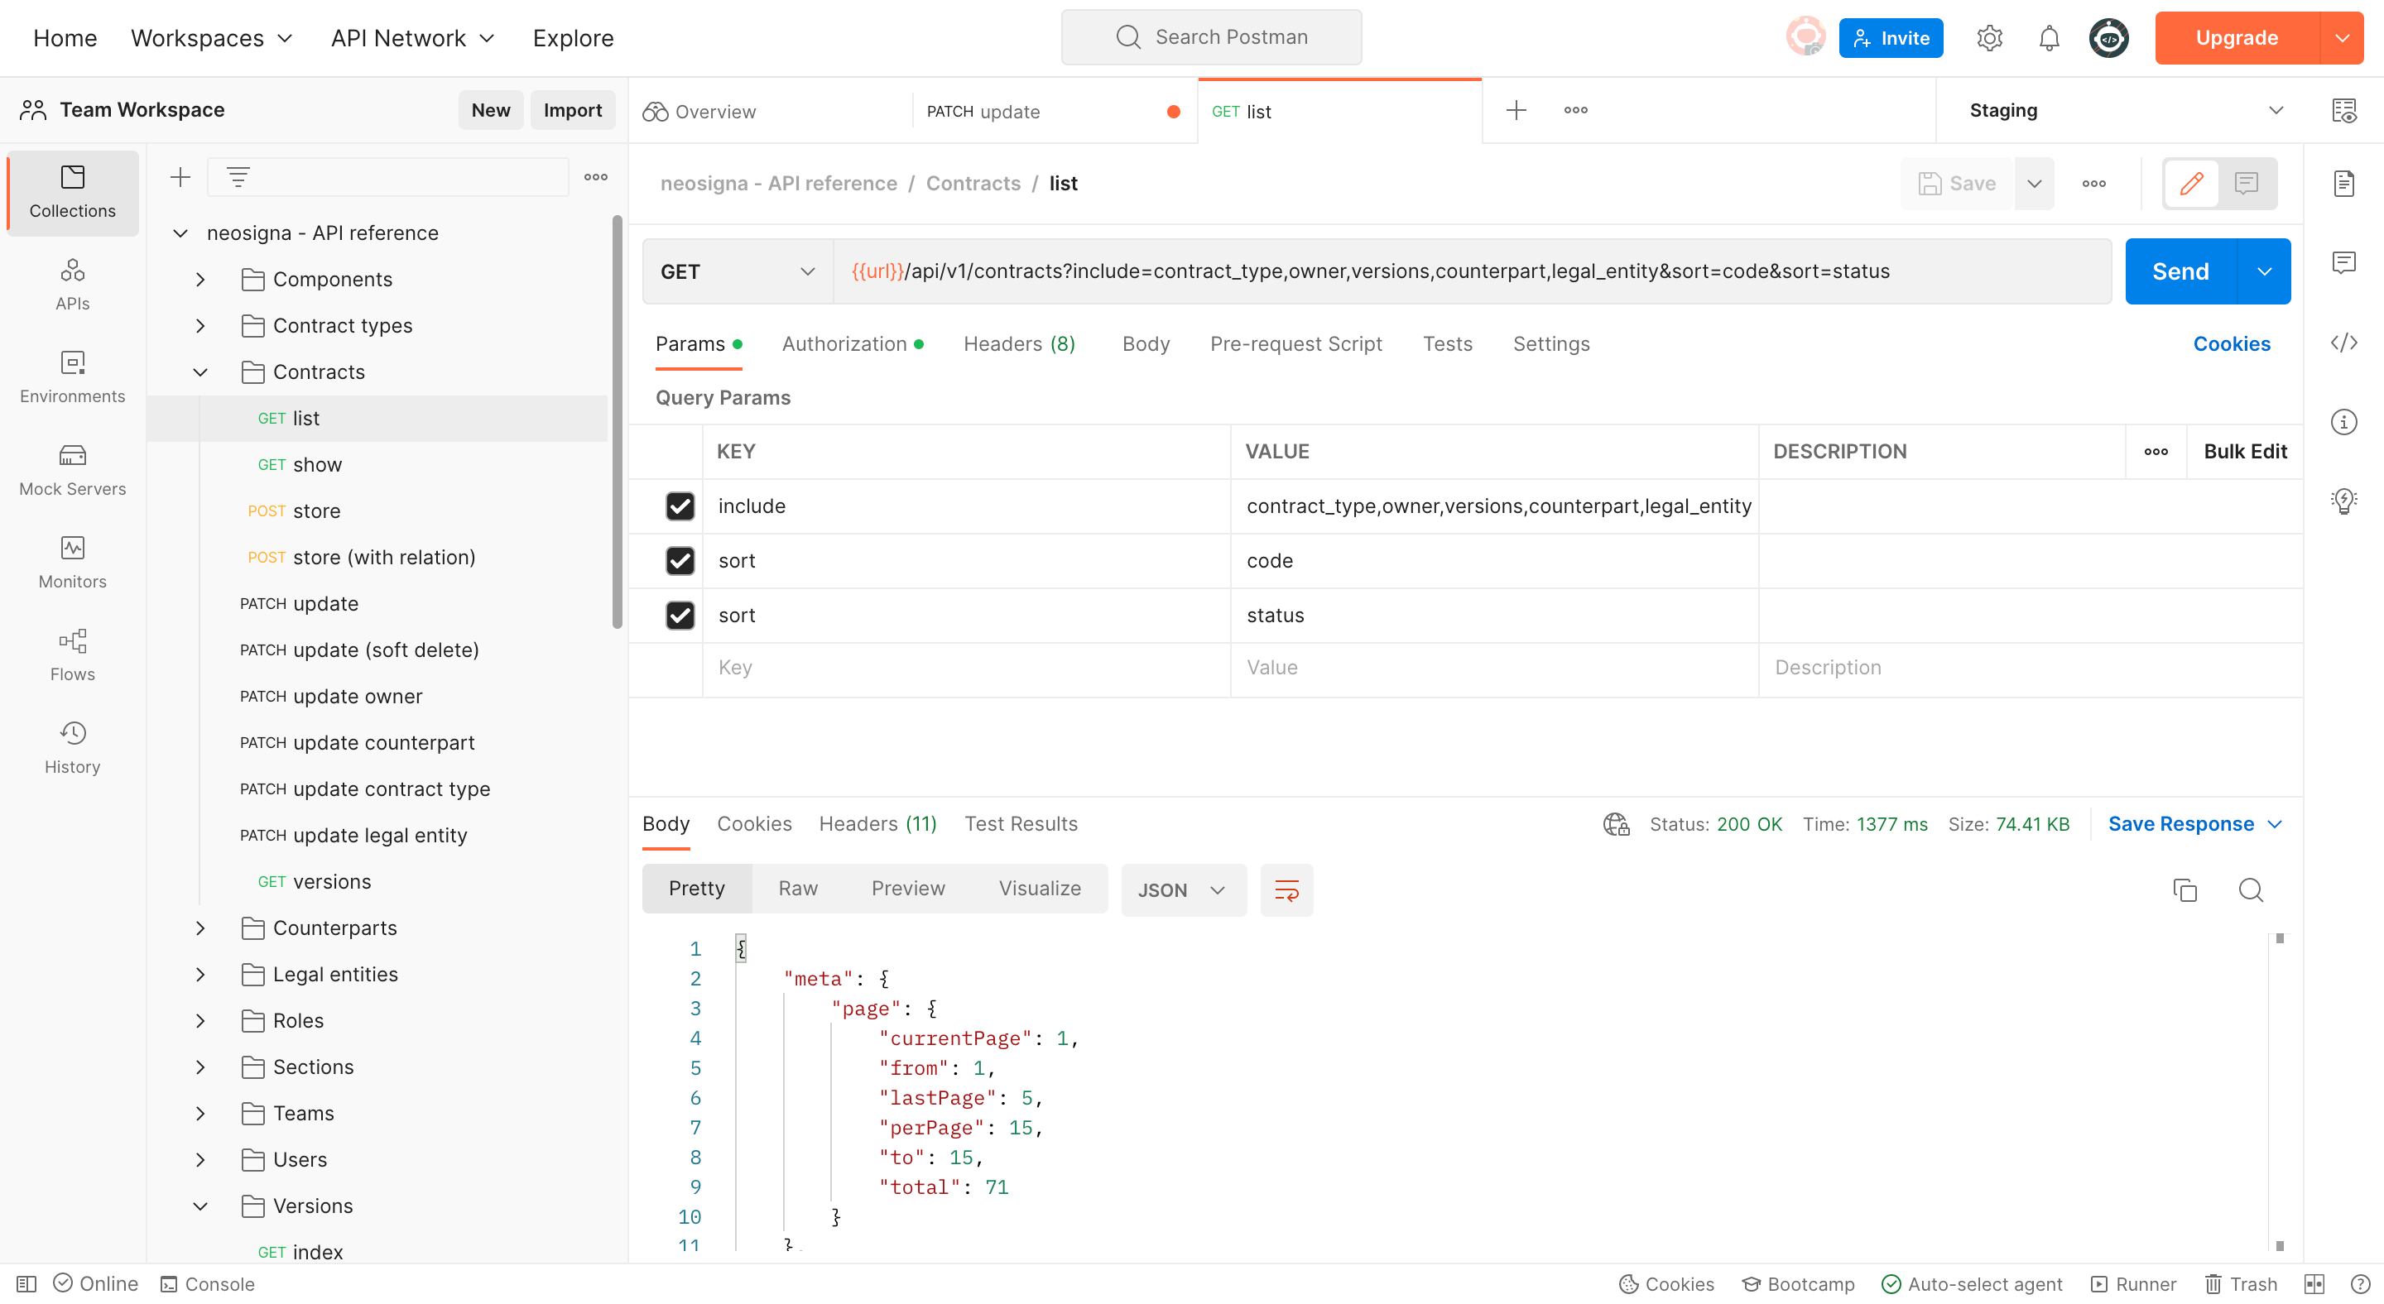Search within the response body
Screen dimensions: 2384x1304
(2251, 889)
